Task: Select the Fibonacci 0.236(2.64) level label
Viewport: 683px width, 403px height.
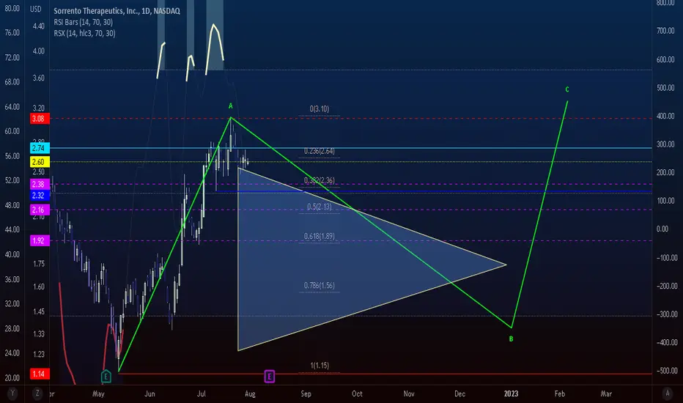Action: tap(320, 151)
